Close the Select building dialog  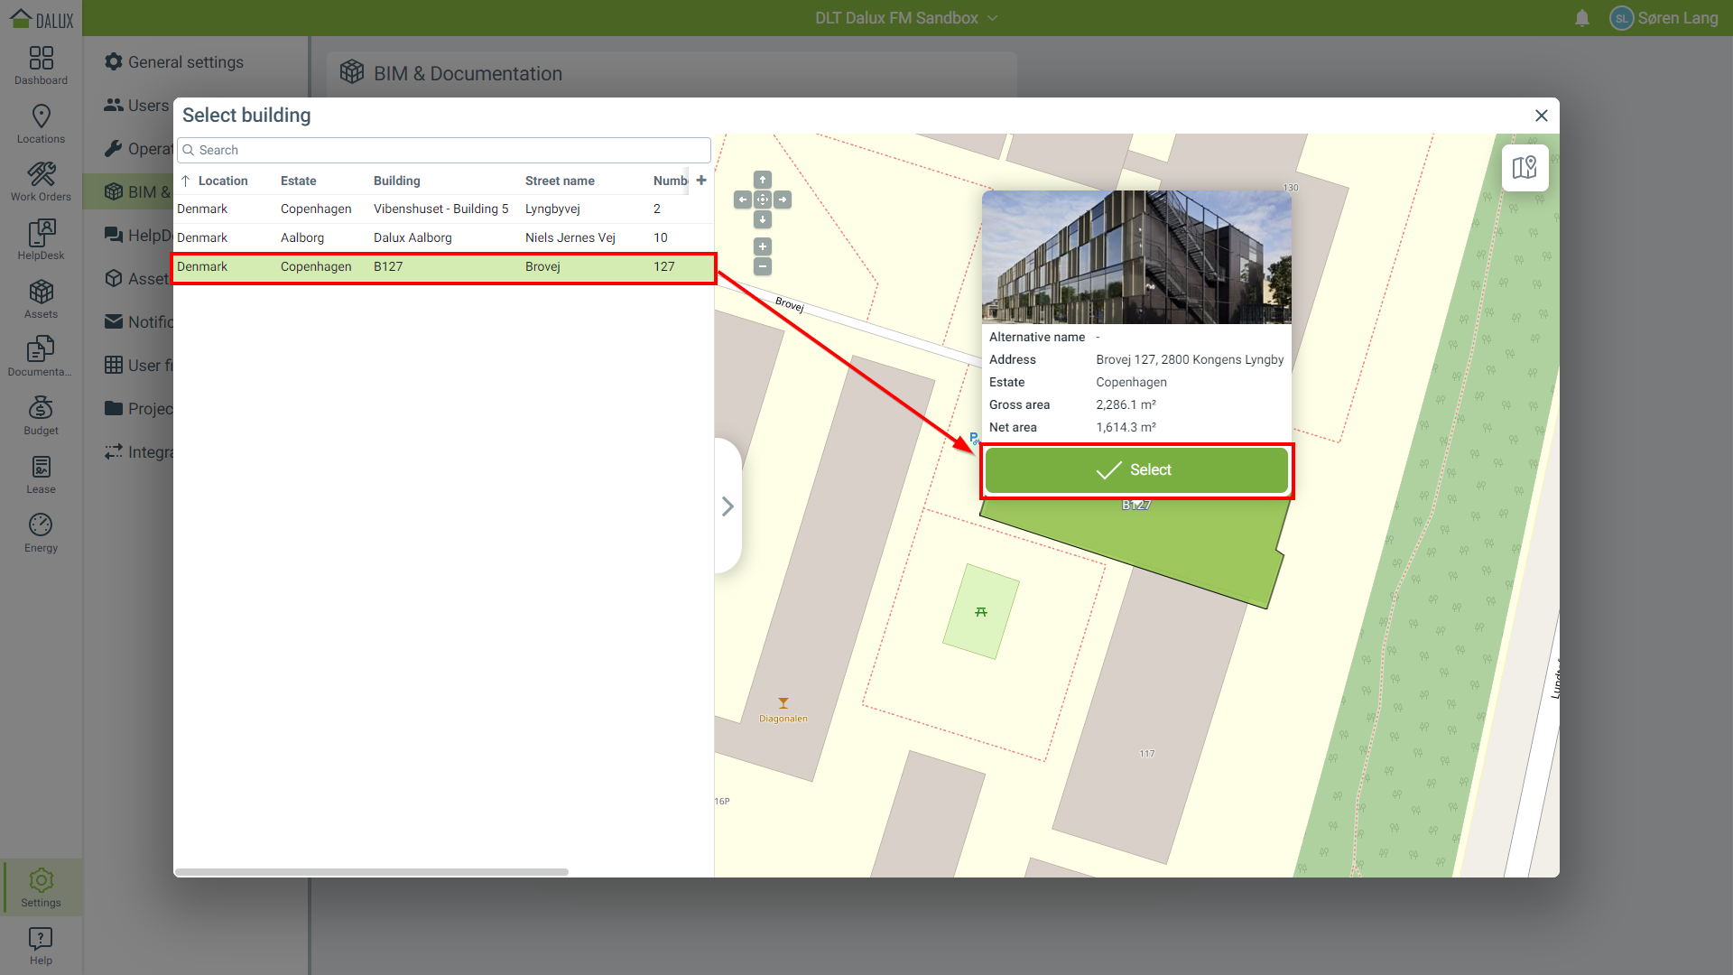1541,116
